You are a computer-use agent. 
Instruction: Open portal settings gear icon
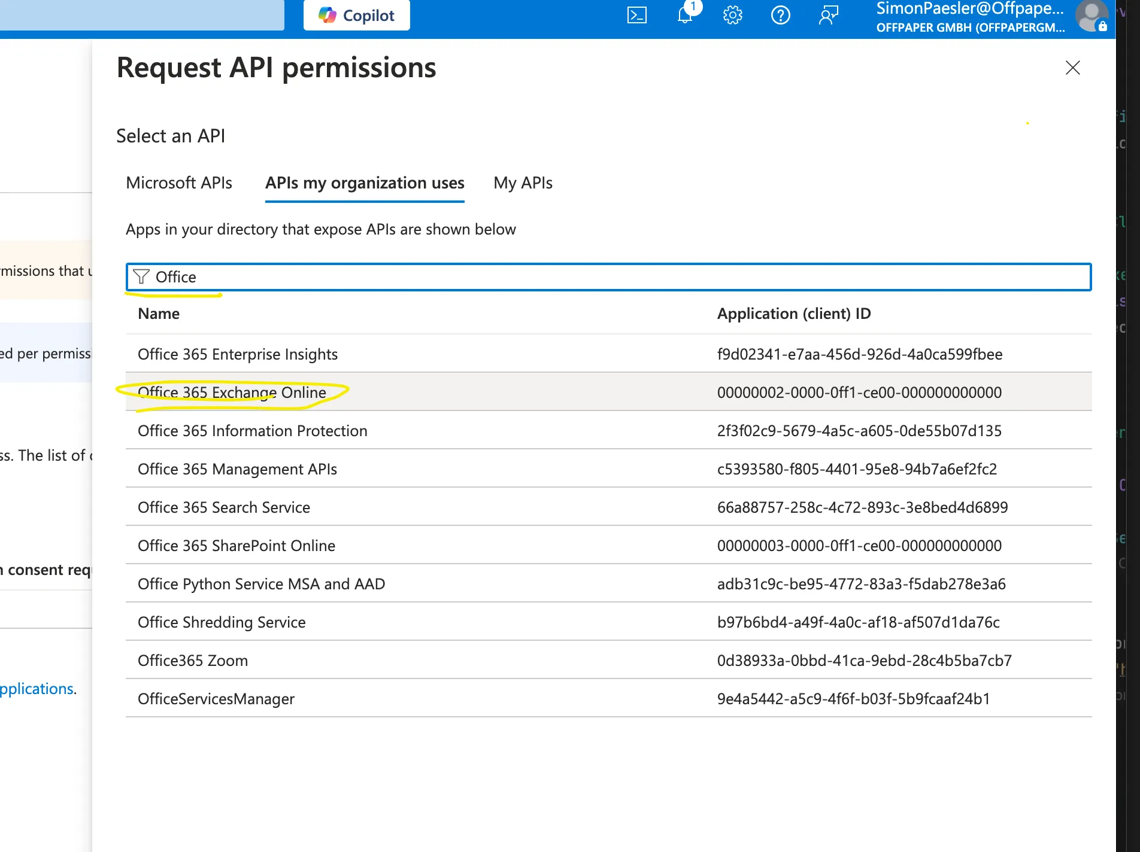pyautogui.click(x=732, y=15)
